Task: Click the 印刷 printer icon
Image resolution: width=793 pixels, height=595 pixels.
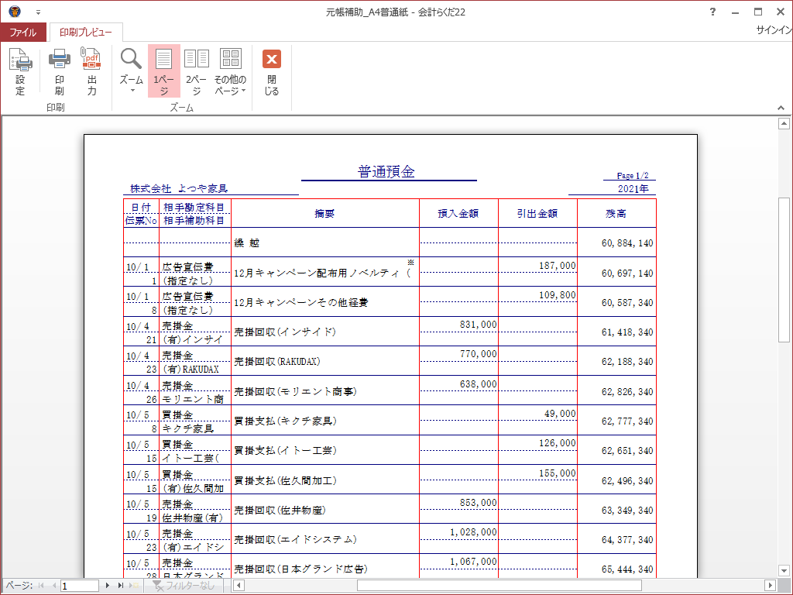Action: (59, 72)
